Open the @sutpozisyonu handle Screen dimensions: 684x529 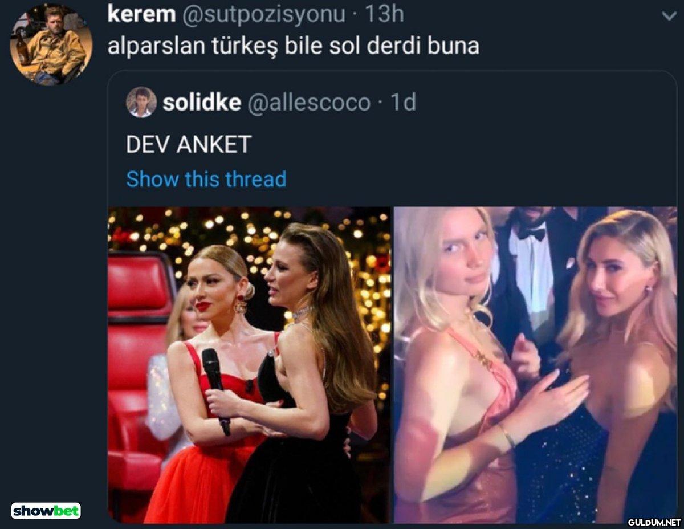264,15
